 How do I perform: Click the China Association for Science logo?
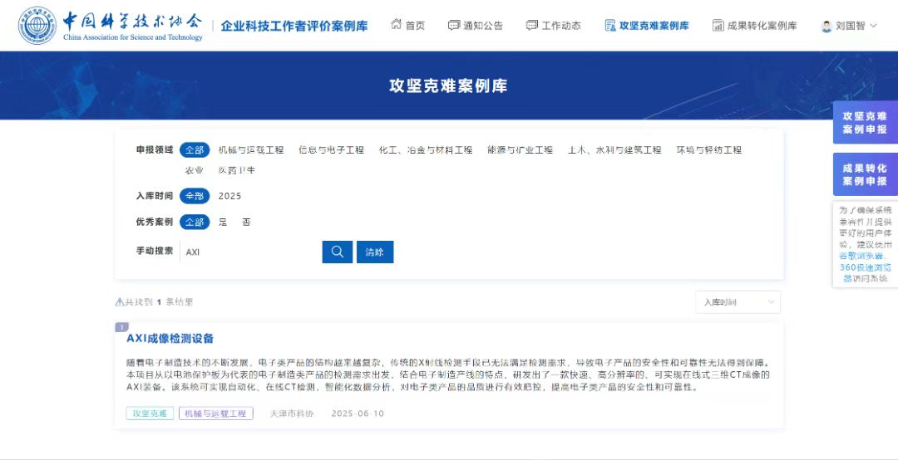(38, 26)
